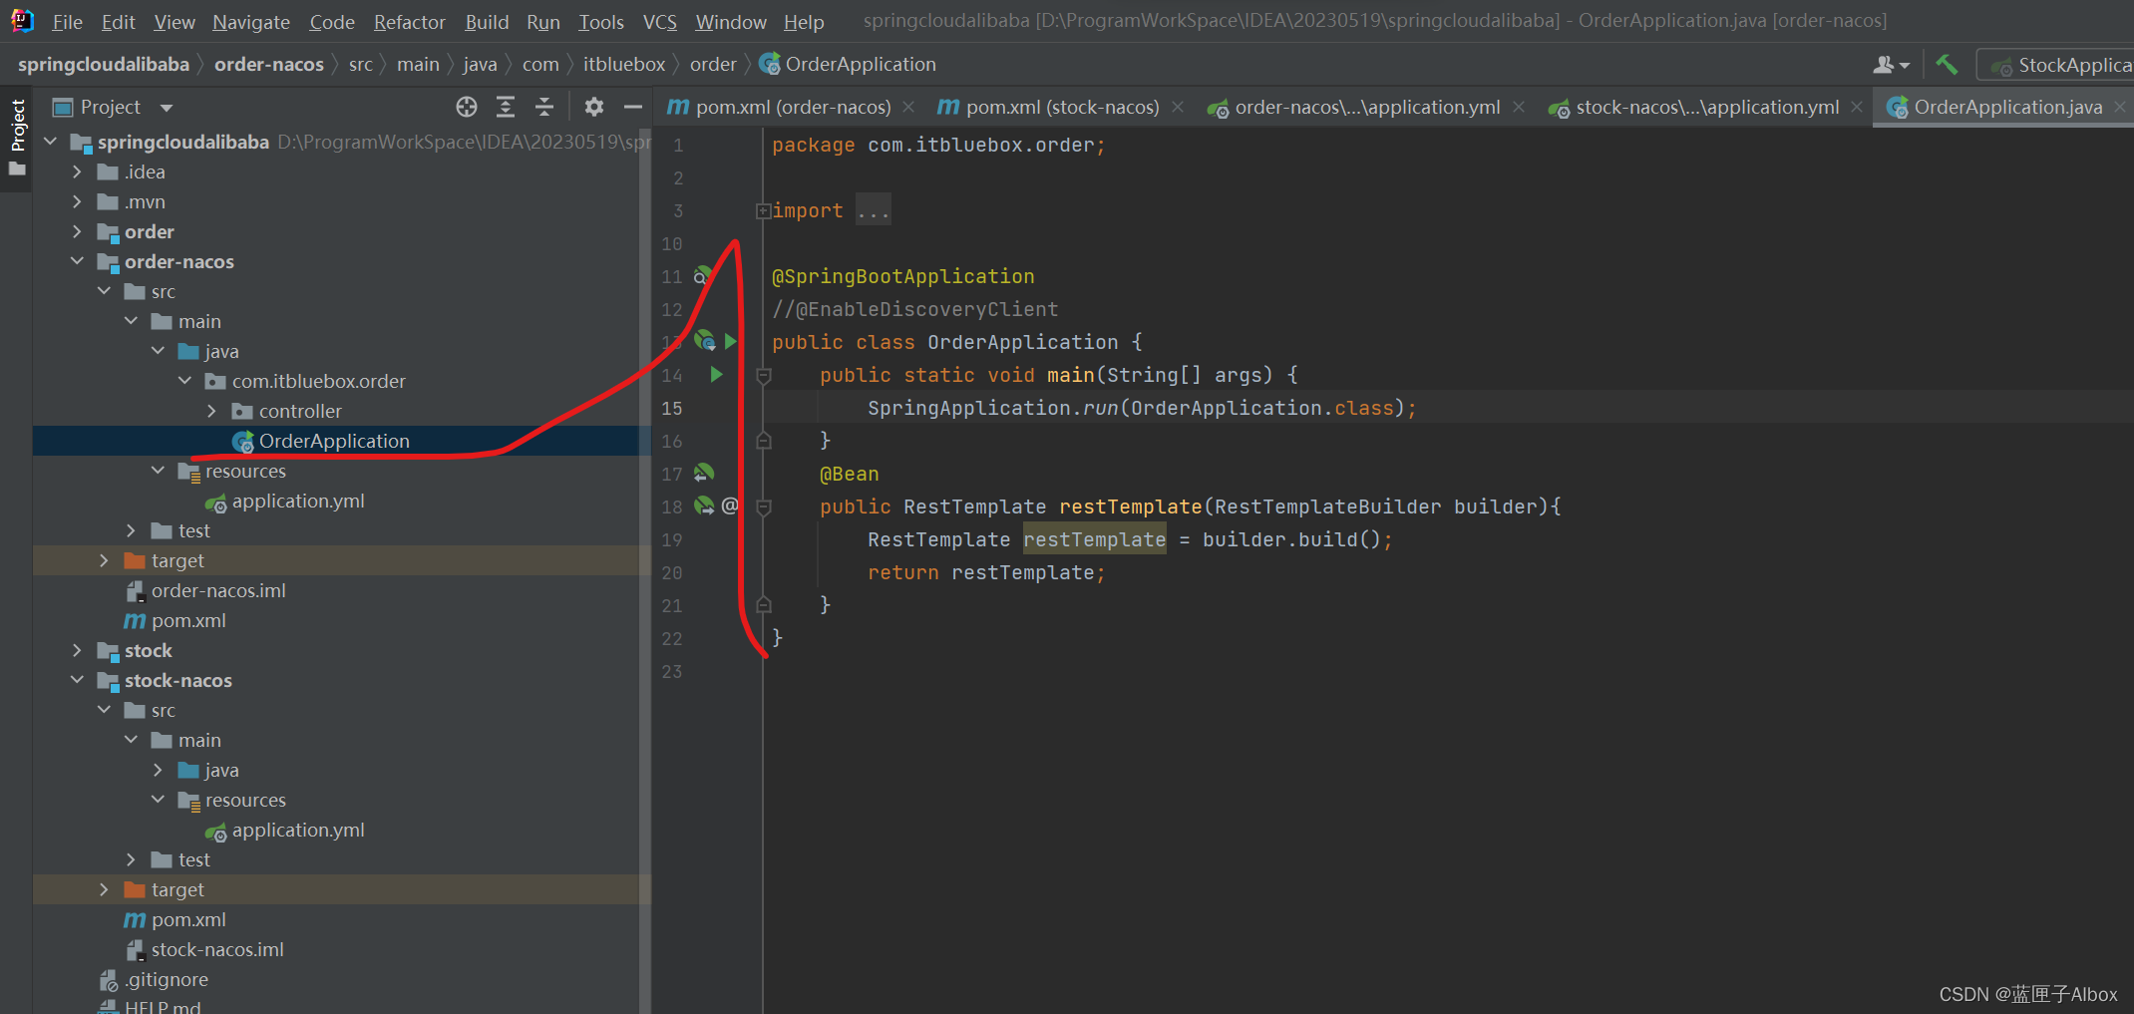Click itbluebox in the breadcrumb

pos(624,65)
